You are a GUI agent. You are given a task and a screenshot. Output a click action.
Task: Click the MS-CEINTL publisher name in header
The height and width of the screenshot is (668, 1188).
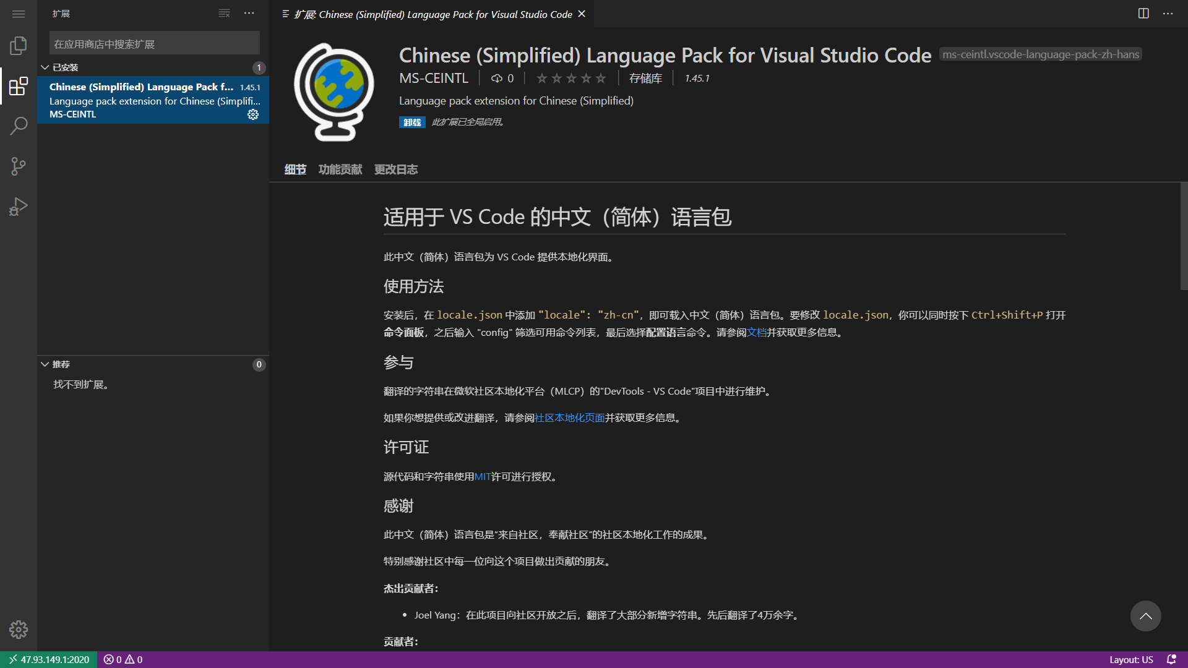click(434, 79)
